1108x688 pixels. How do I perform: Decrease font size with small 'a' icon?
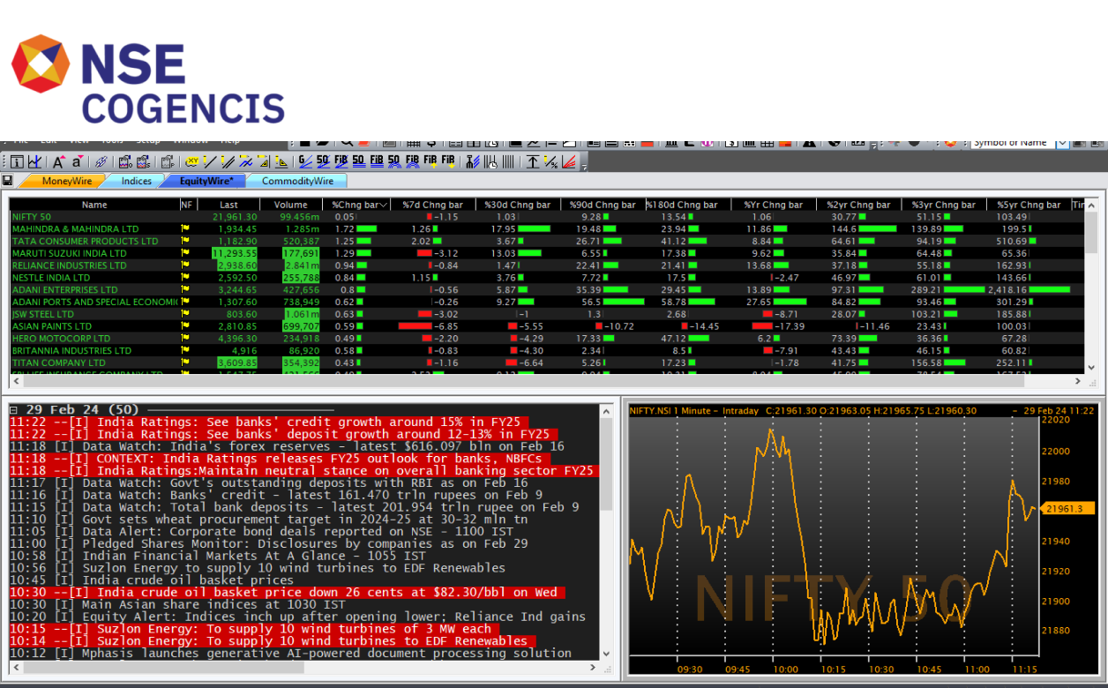click(78, 161)
